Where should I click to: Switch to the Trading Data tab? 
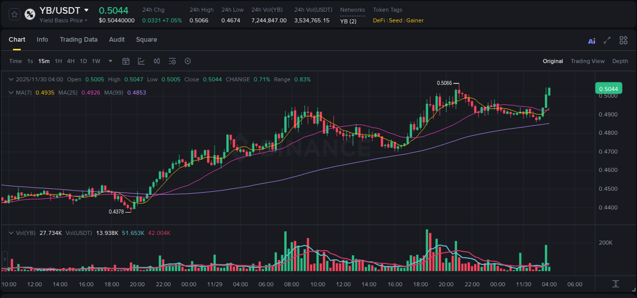(x=78, y=39)
